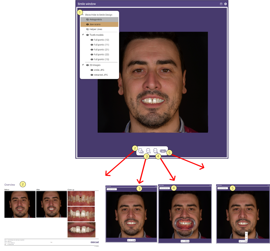The height and width of the screenshot is (251, 270).
Task: Open the middle Close-up teeth design image
Action: pos(81,214)
